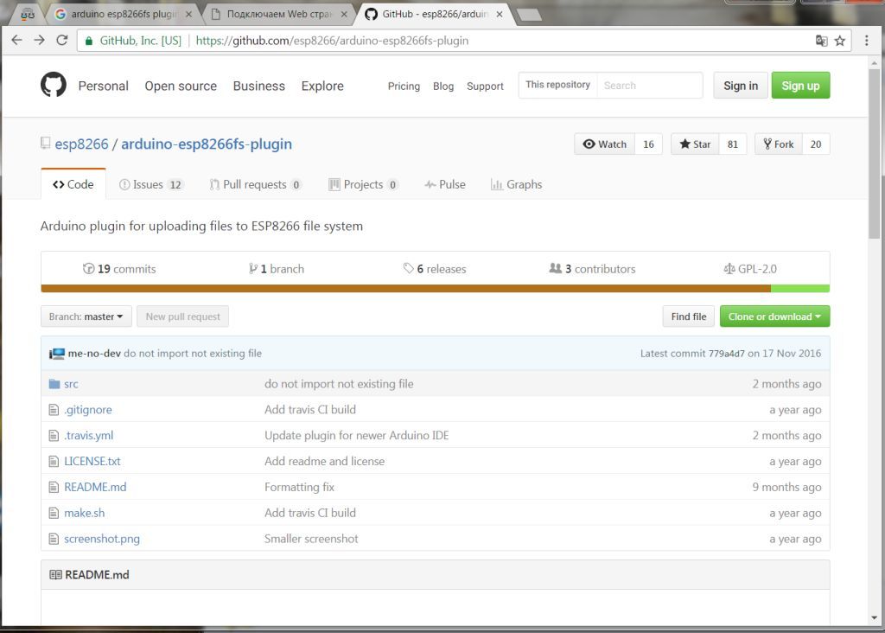This screenshot has width=885, height=633.
Task: Open the Pull requests tab
Action: click(x=255, y=184)
